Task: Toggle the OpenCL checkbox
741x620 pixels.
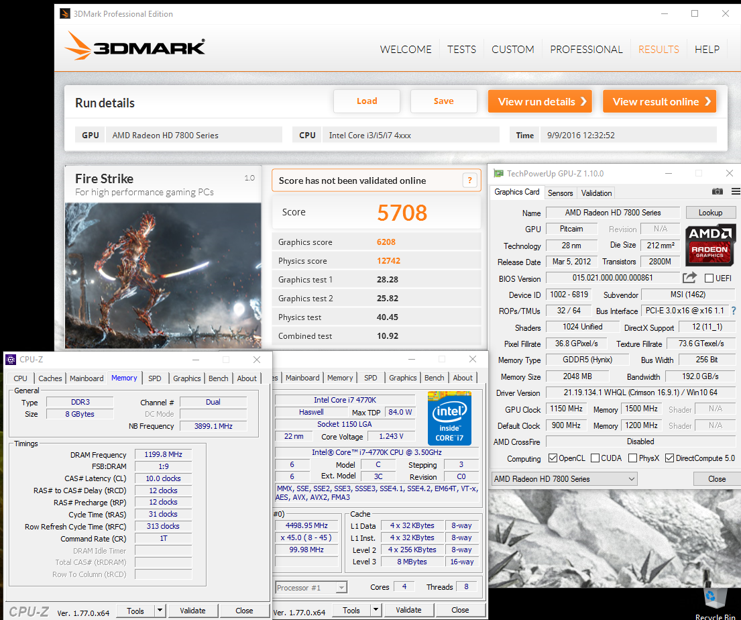Action: coord(553,458)
